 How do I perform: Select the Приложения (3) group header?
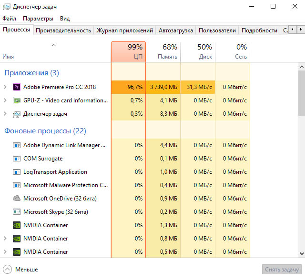31,73
